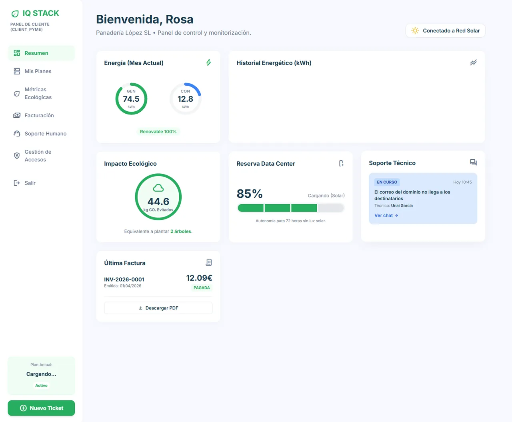Click the Historial Energético (kWh) title

[274, 63]
